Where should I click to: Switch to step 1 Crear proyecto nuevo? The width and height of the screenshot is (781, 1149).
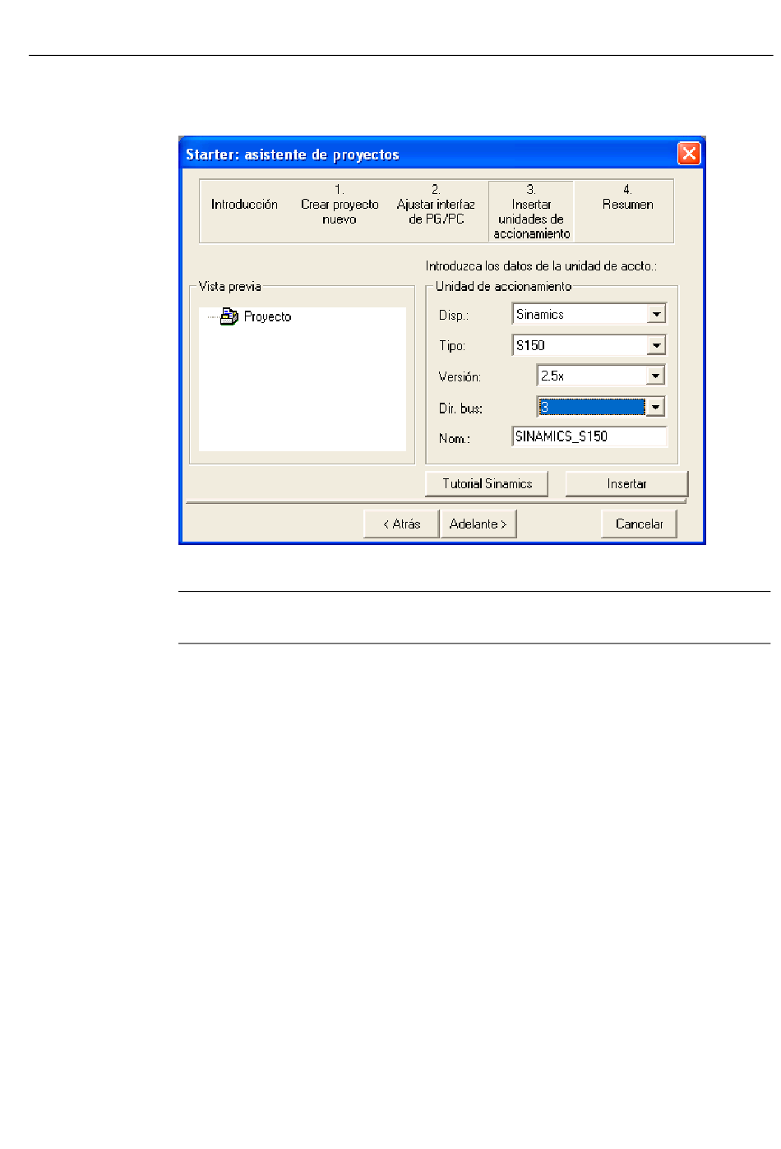[340, 204]
